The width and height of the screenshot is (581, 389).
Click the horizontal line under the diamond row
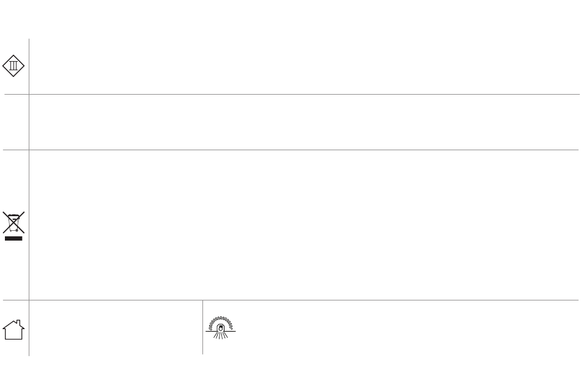point(292,95)
